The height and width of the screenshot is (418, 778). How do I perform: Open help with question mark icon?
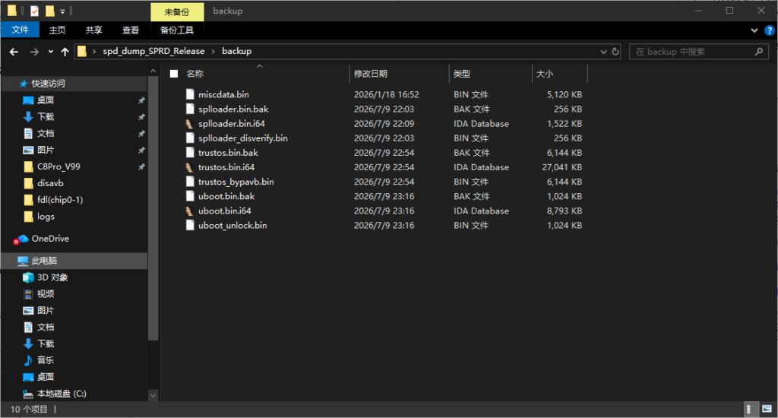770,30
